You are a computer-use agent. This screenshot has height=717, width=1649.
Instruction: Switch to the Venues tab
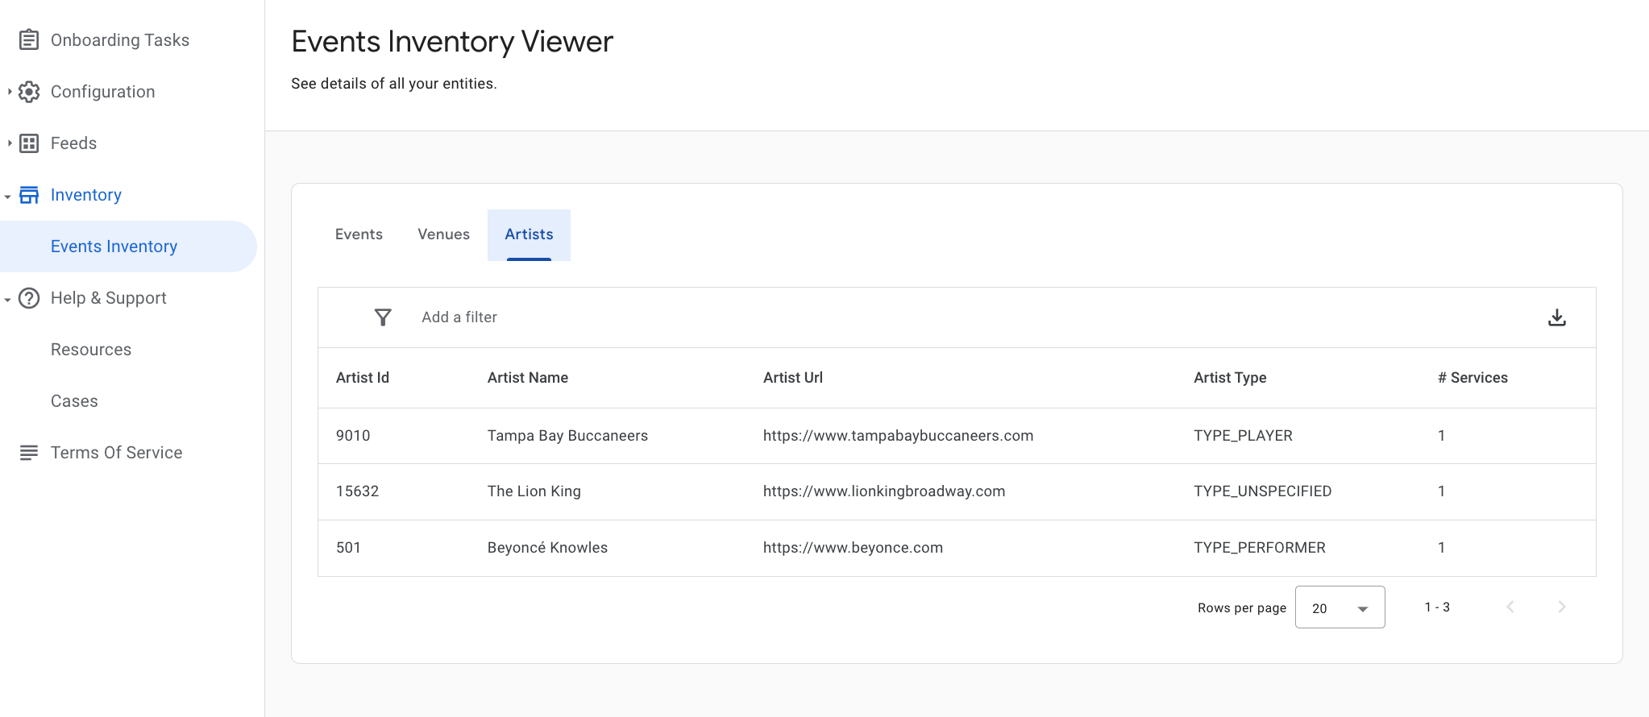tap(443, 234)
